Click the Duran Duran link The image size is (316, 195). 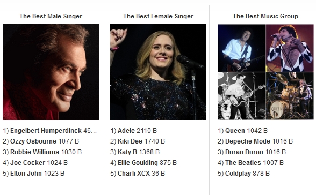coord(244,152)
